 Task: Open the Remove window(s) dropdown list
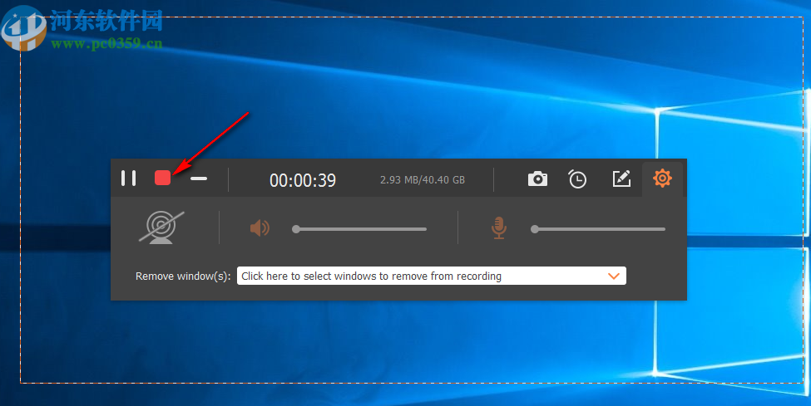point(432,276)
